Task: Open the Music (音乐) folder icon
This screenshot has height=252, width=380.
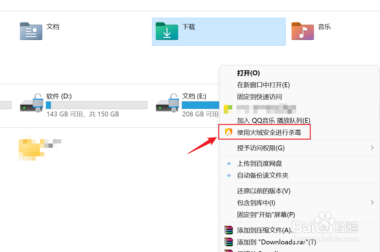Action: tap(303, 31)
